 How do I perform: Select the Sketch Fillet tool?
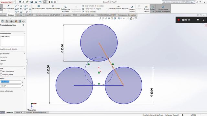[x=25, y=12]
